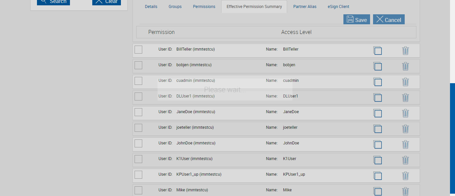Image resolution: width=455 pixels, height=196 pixels.
Task: Copy the JohnDoe user entry
Action: [x=377, y=144]
